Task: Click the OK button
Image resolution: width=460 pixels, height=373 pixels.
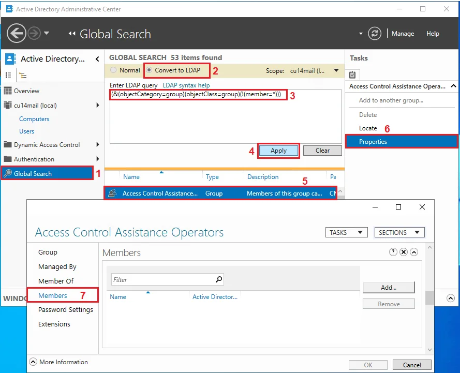Action: coord(368,365)
